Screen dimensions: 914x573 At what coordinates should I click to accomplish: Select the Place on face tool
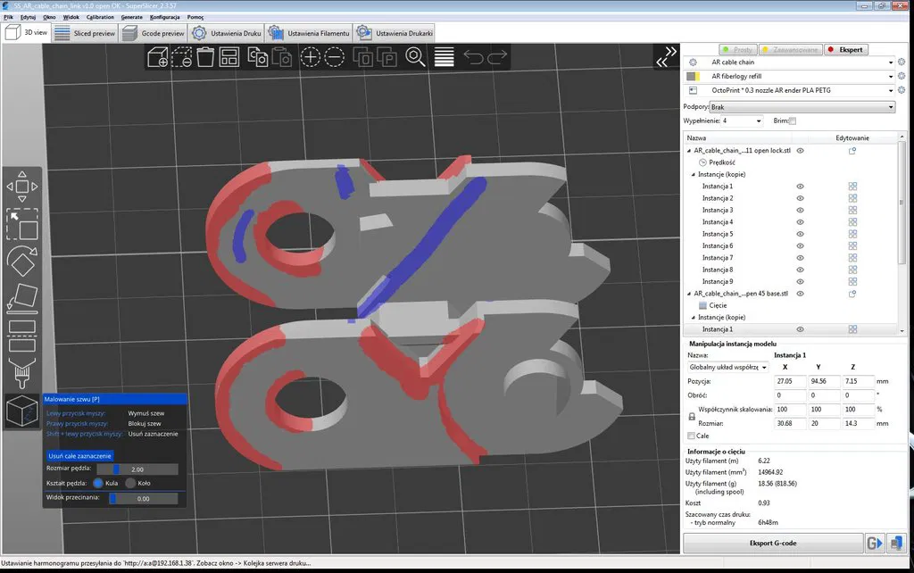click(x=22, y=298)
